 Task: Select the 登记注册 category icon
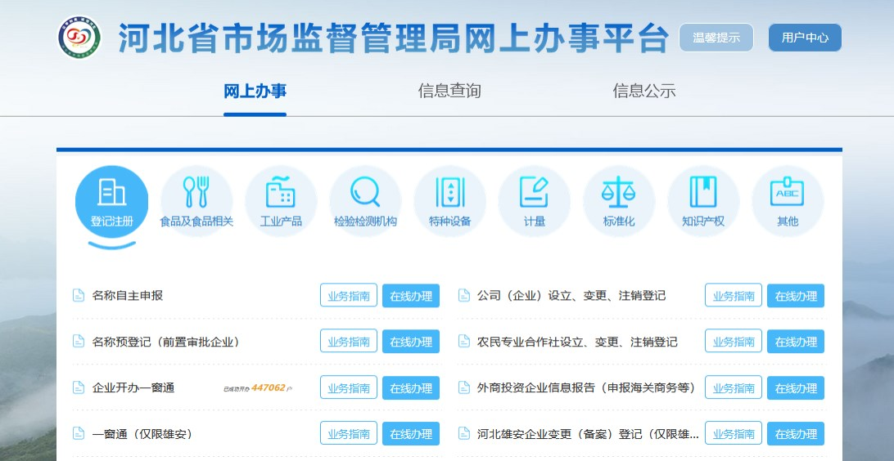point(111,201)
